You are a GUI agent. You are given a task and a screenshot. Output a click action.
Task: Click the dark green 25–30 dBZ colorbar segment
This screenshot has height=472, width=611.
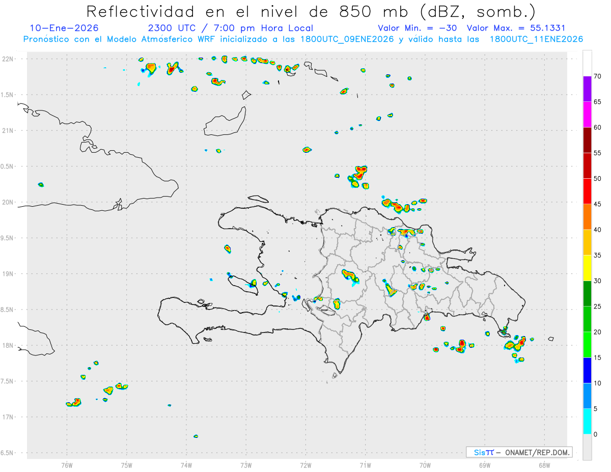tap(587, 293)
